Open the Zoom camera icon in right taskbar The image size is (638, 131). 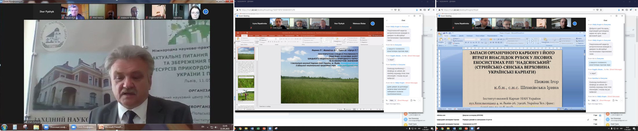472,129
